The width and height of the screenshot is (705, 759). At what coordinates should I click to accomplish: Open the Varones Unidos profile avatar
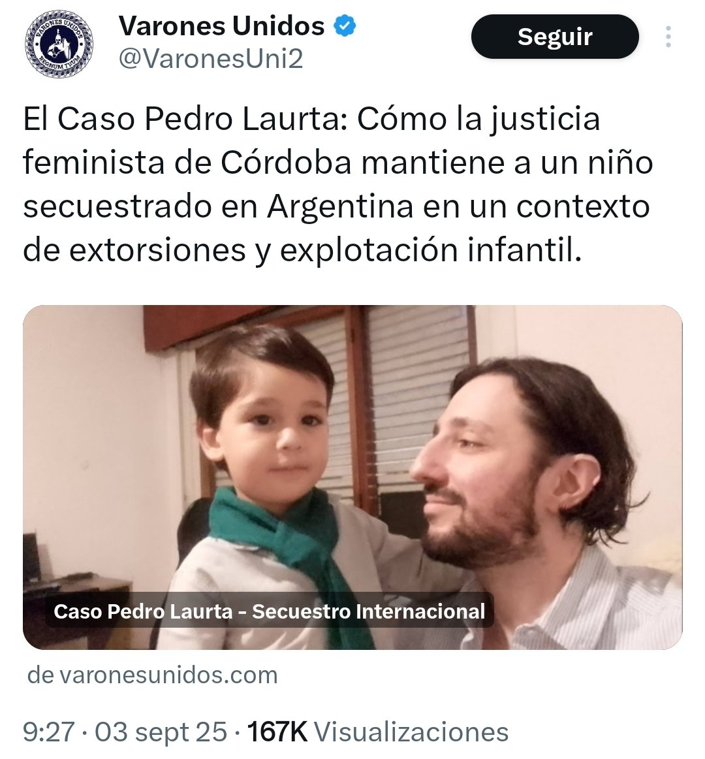tap(59, 43)
